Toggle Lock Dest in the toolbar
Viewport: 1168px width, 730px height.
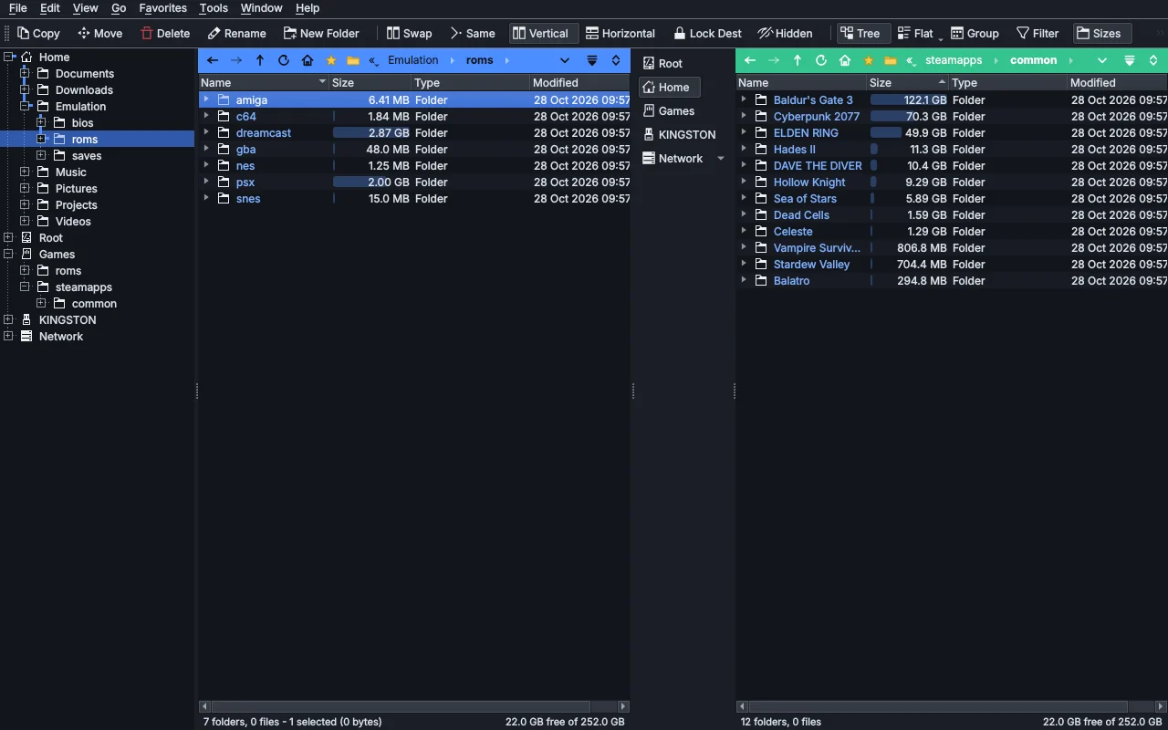click(707, 34)
